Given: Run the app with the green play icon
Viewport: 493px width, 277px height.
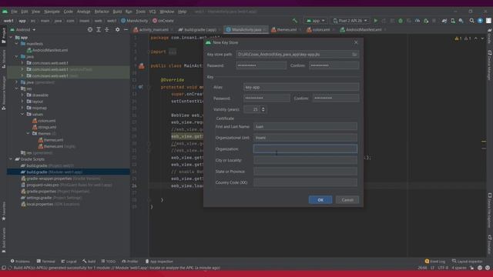Looking at the screenshot, I should coord(375,21).
